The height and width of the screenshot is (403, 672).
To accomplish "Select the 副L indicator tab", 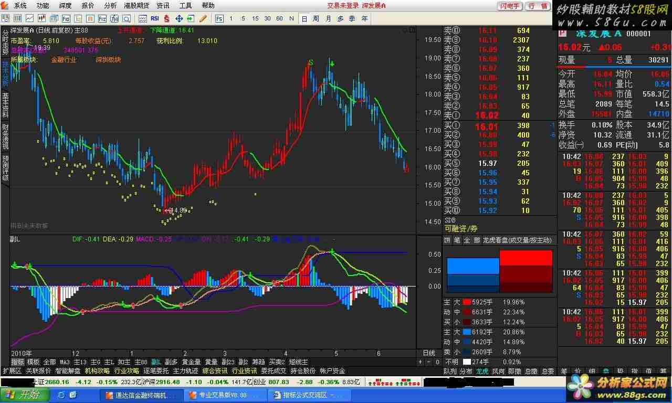I will tap(156, 362).
